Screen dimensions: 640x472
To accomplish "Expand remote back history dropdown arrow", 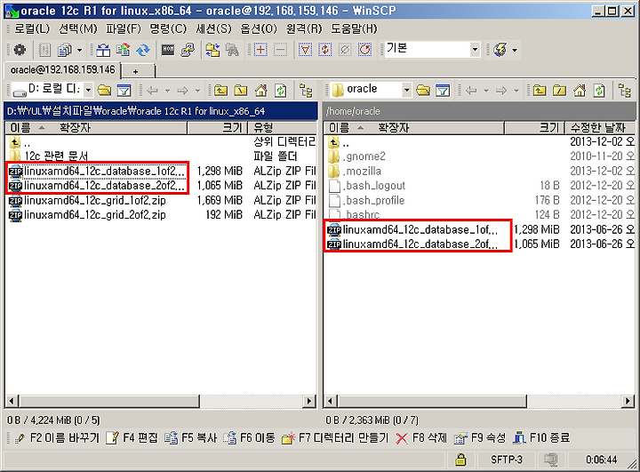I will (485, 91).
